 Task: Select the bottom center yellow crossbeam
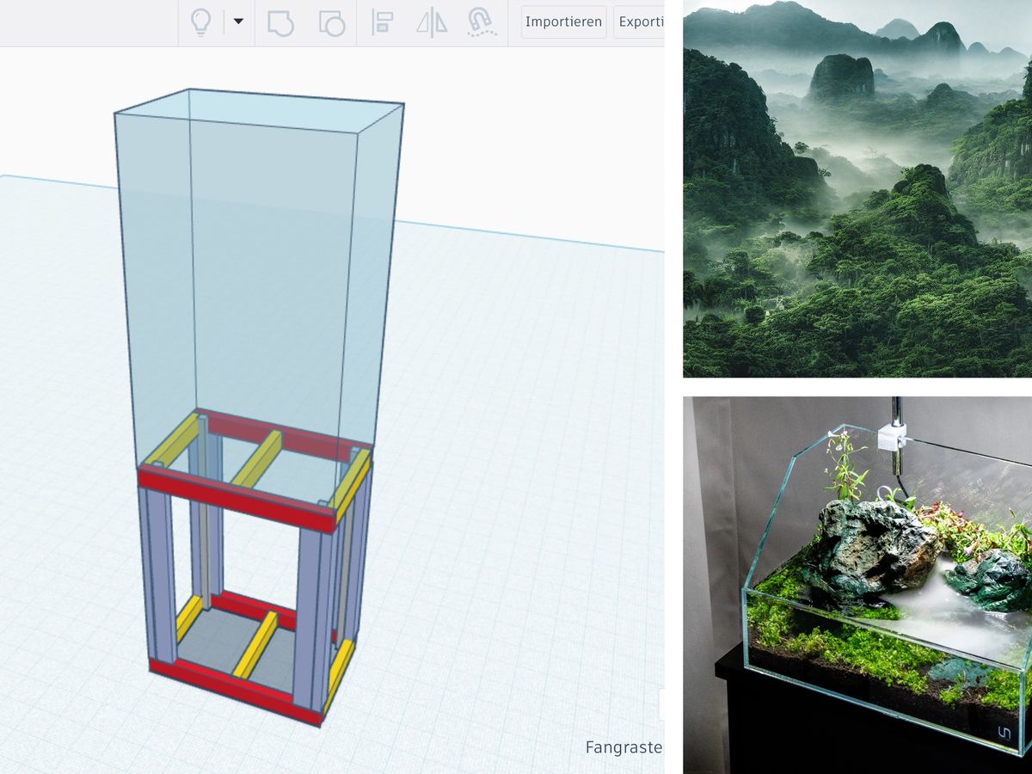[255, 643]
